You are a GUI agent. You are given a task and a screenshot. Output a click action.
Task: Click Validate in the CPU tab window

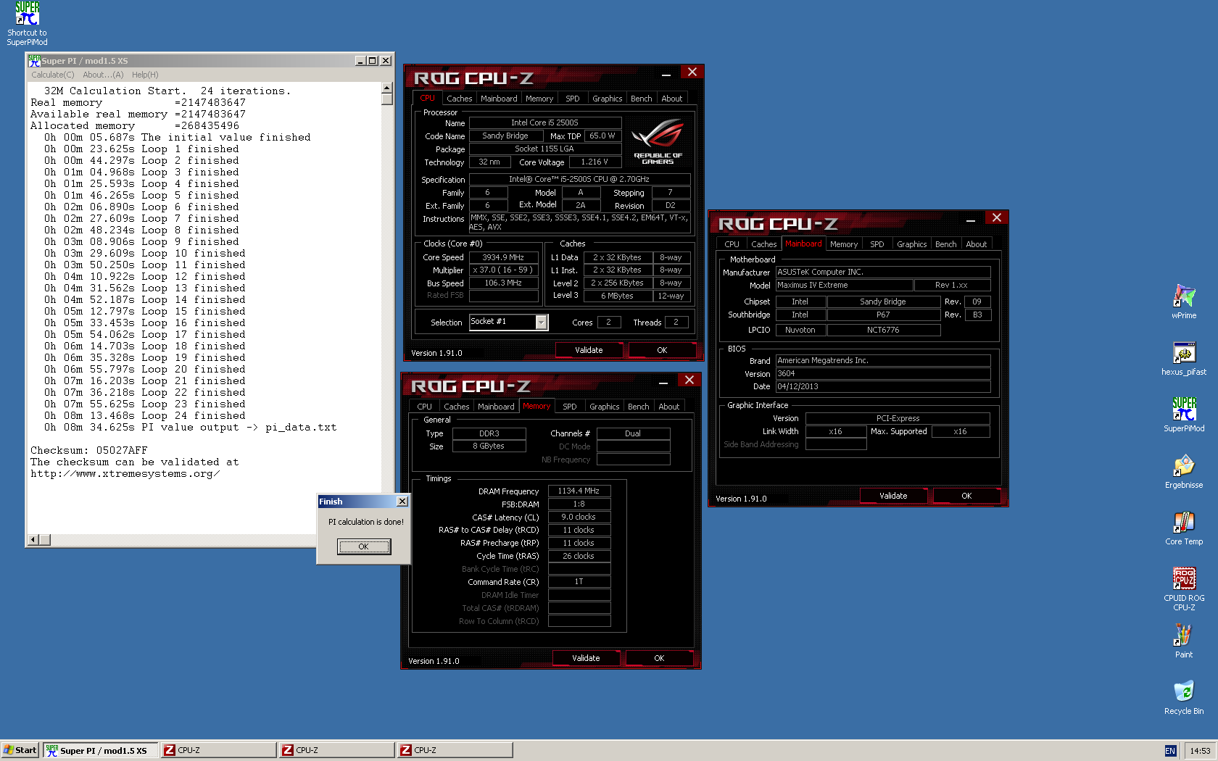(589, 350)
